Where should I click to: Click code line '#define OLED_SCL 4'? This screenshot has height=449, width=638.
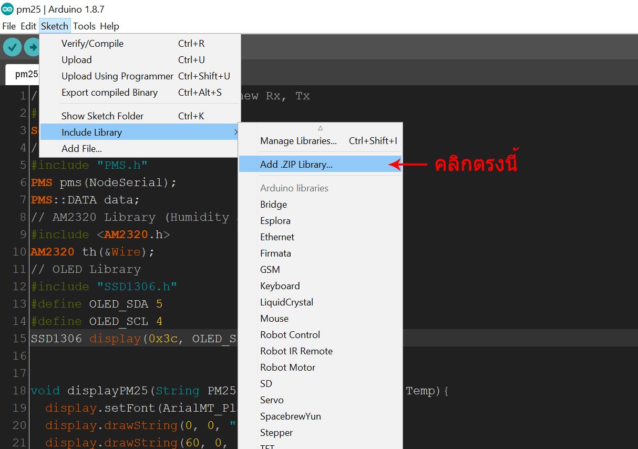pyautogui.click(x=97, y=321)
